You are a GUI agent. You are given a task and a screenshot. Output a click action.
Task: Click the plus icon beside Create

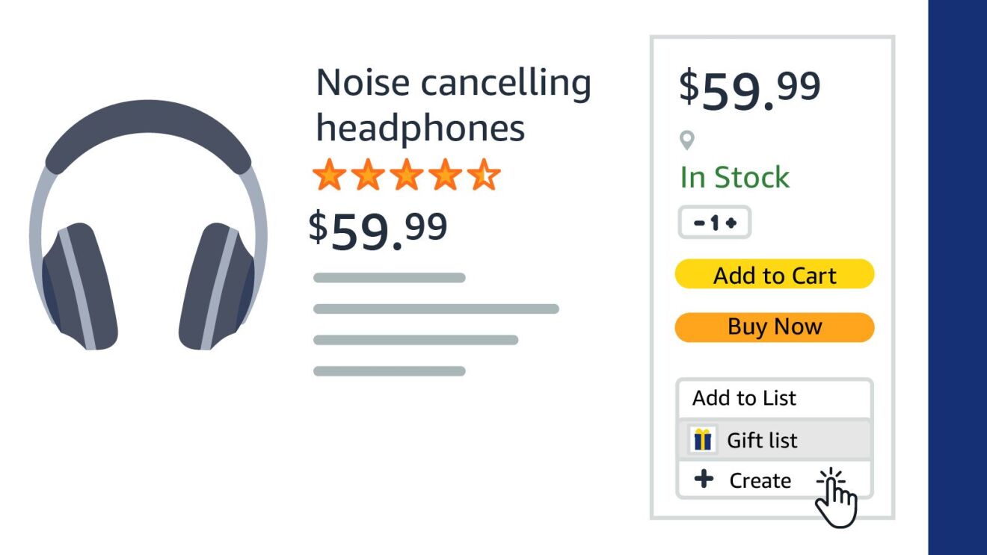704,480
